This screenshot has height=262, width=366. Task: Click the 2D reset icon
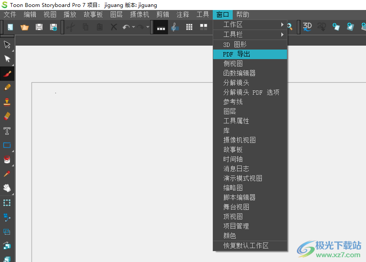click(x=322, y=27)
